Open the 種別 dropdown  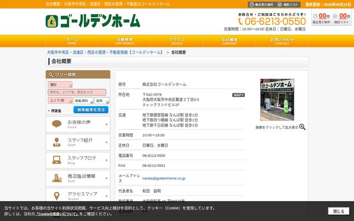(60, 85)
